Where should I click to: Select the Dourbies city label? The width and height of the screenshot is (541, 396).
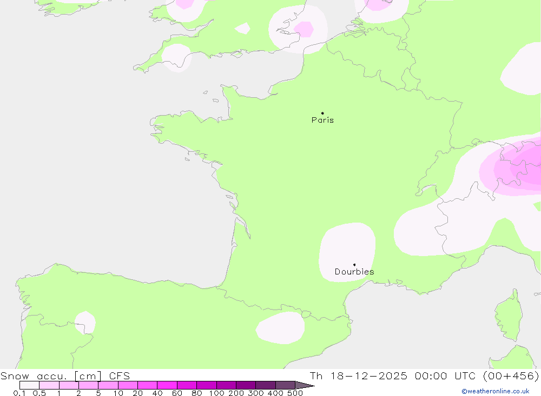[x=354, y=272]
